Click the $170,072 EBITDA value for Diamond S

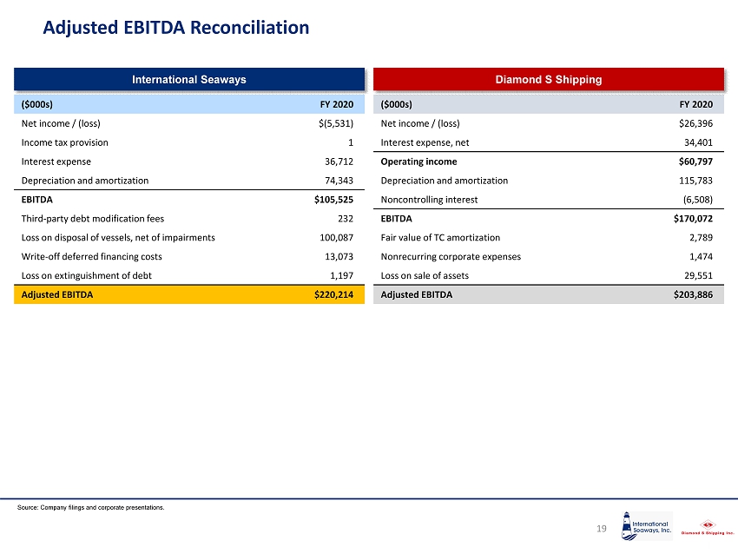coord(693,219)
